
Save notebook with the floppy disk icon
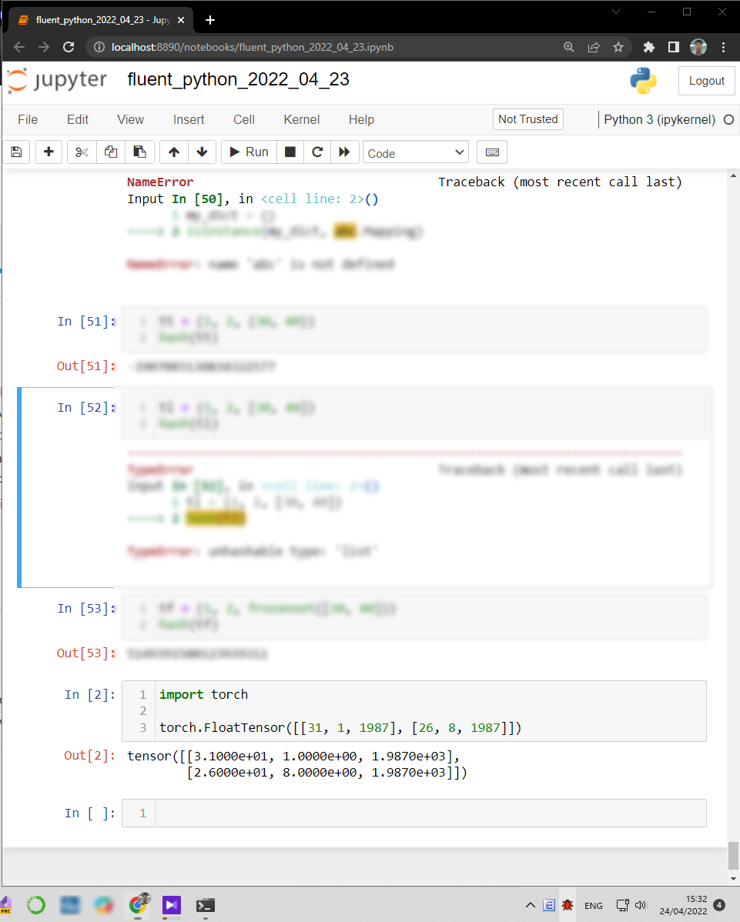tap(16, 152)
